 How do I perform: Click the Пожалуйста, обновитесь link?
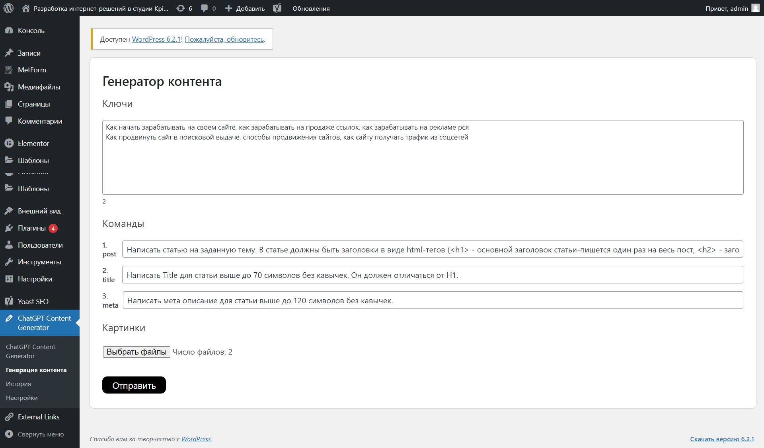pyautogui.click(x=224, y=39)
